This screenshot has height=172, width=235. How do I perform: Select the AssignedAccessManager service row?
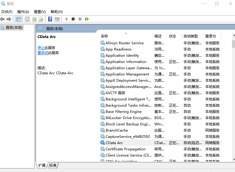[161, 86]
